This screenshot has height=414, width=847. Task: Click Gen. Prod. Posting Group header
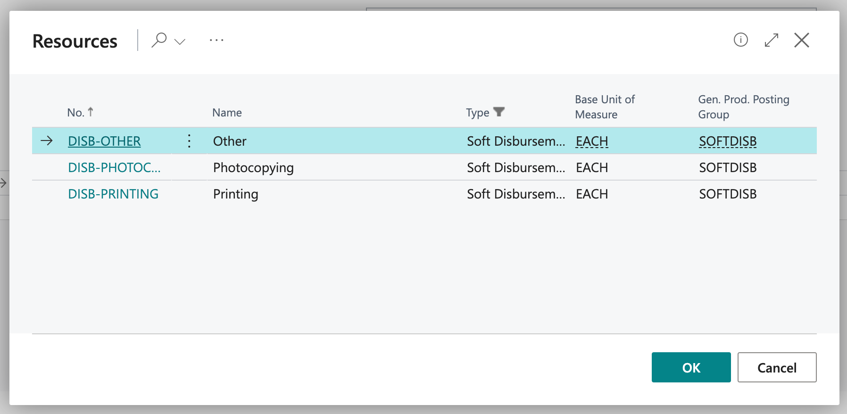[743, 107]
